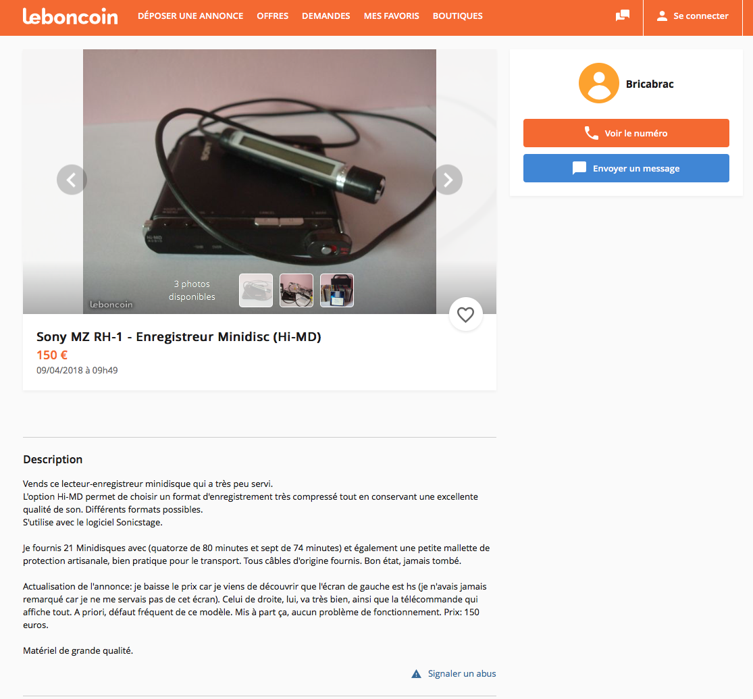Go to the OFFRES section

coord(272,16)
